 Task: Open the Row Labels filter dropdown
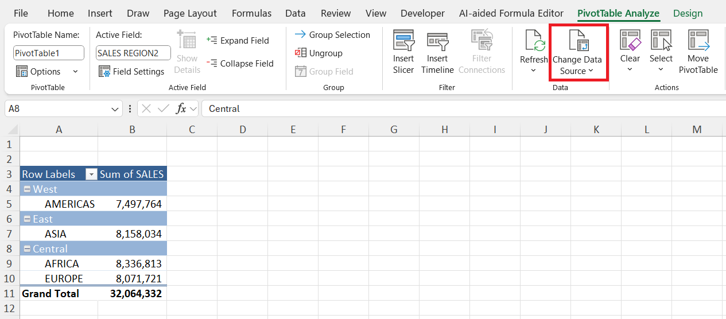[91, 174]
